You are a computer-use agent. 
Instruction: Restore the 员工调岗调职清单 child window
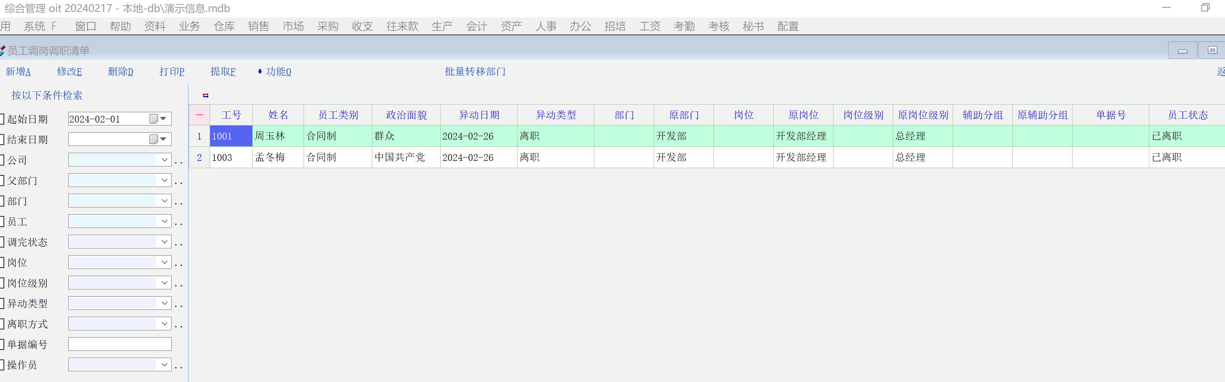tap(1212, 50)
